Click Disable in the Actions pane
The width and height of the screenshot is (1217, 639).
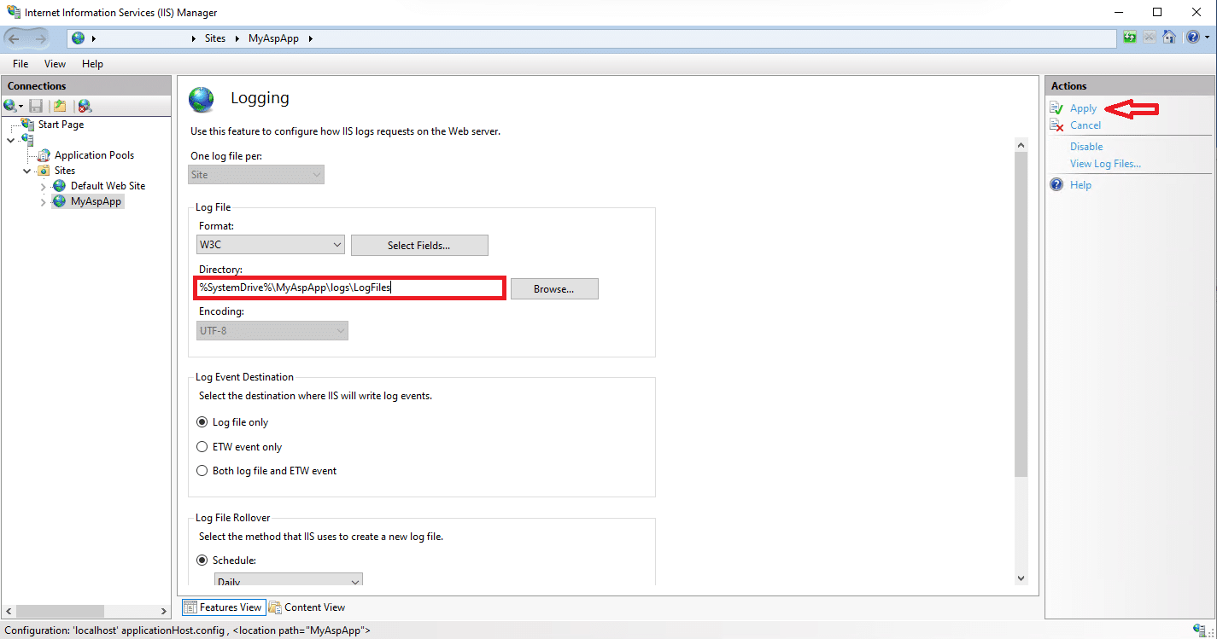coord(1086,147)
